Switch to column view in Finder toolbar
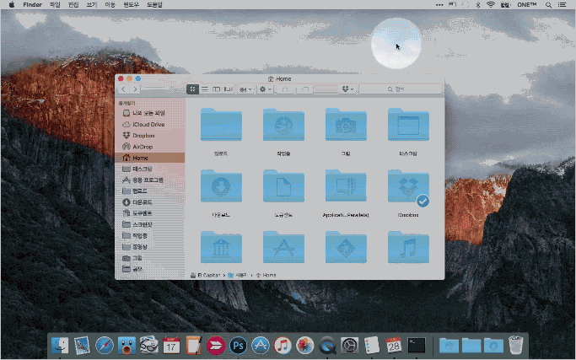The image size is (576, 360). [x=217, y=89]
